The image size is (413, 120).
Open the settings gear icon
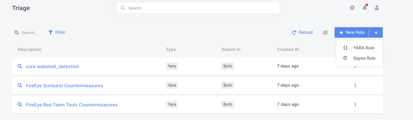(352, 8)
